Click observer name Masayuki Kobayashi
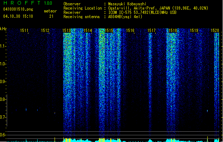223x142 pixels. coord(127,4)
